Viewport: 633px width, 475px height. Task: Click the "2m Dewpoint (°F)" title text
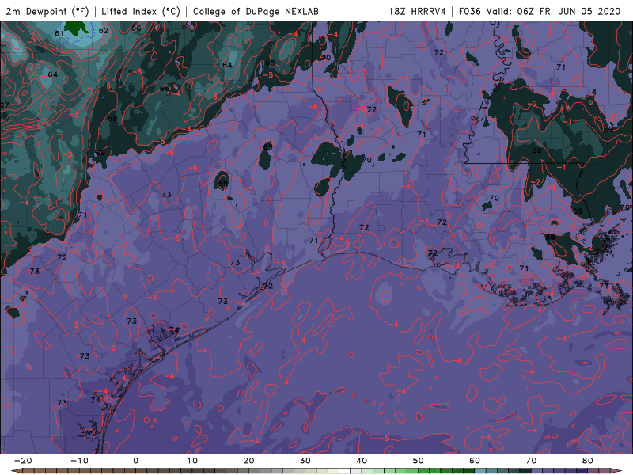[x=47, y=12]
